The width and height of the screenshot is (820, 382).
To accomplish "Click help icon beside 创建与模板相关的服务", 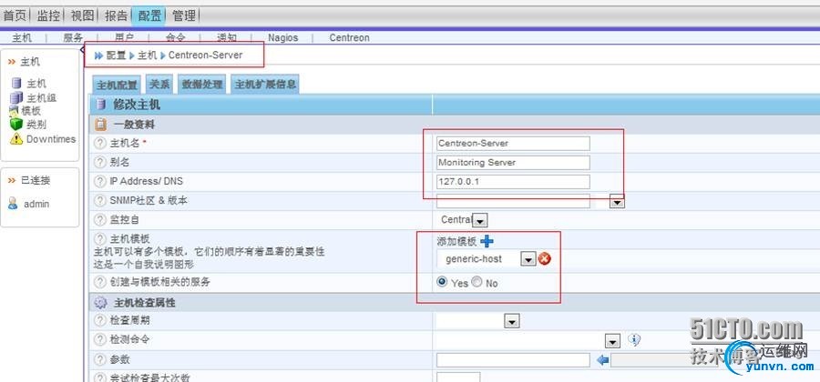I will (100, 282).
